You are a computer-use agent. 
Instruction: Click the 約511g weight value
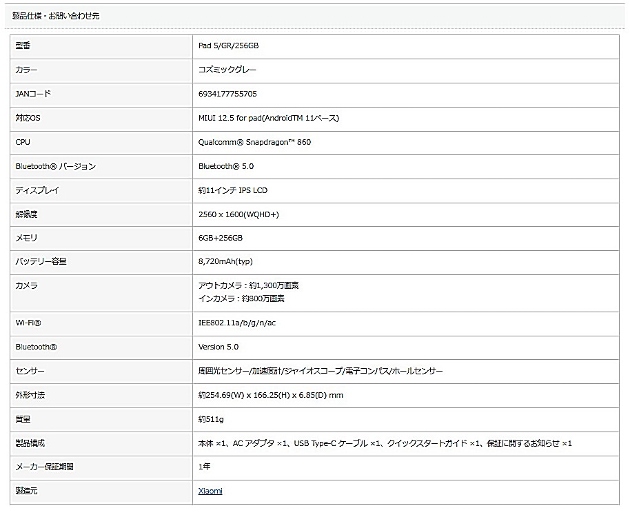[211, 419]
